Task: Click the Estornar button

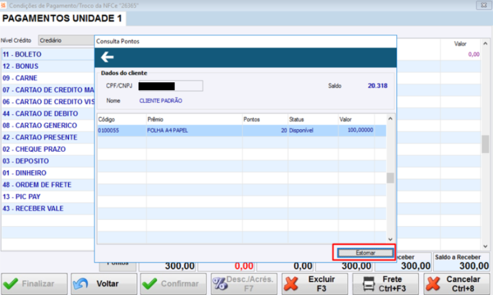Action: tap(365, 253)
